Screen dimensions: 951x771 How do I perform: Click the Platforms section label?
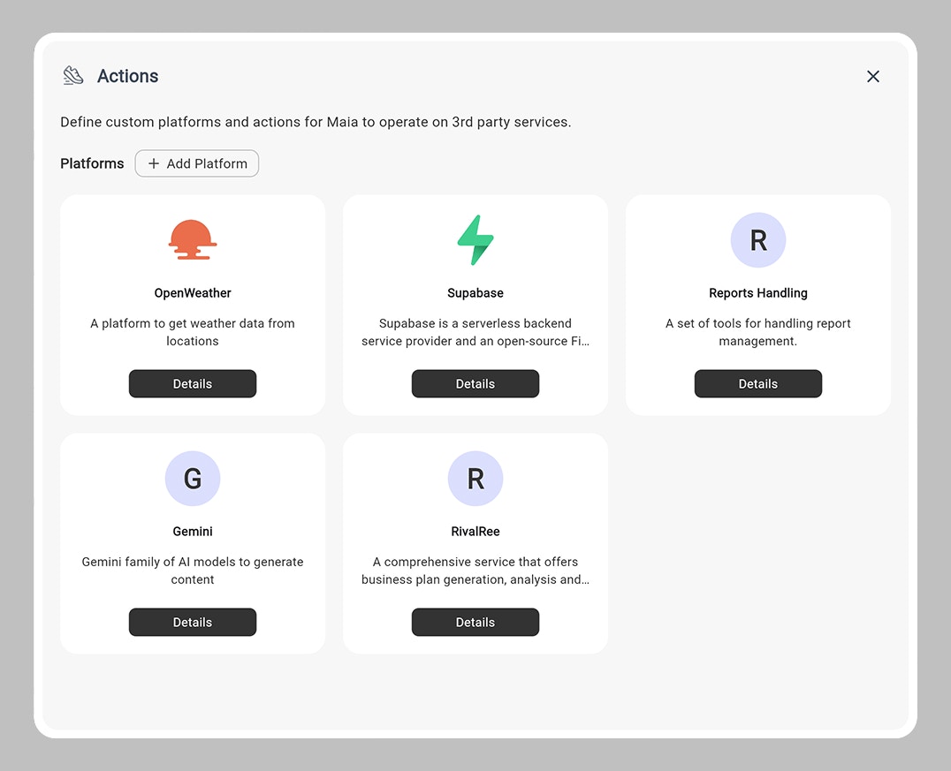point(92,163)
